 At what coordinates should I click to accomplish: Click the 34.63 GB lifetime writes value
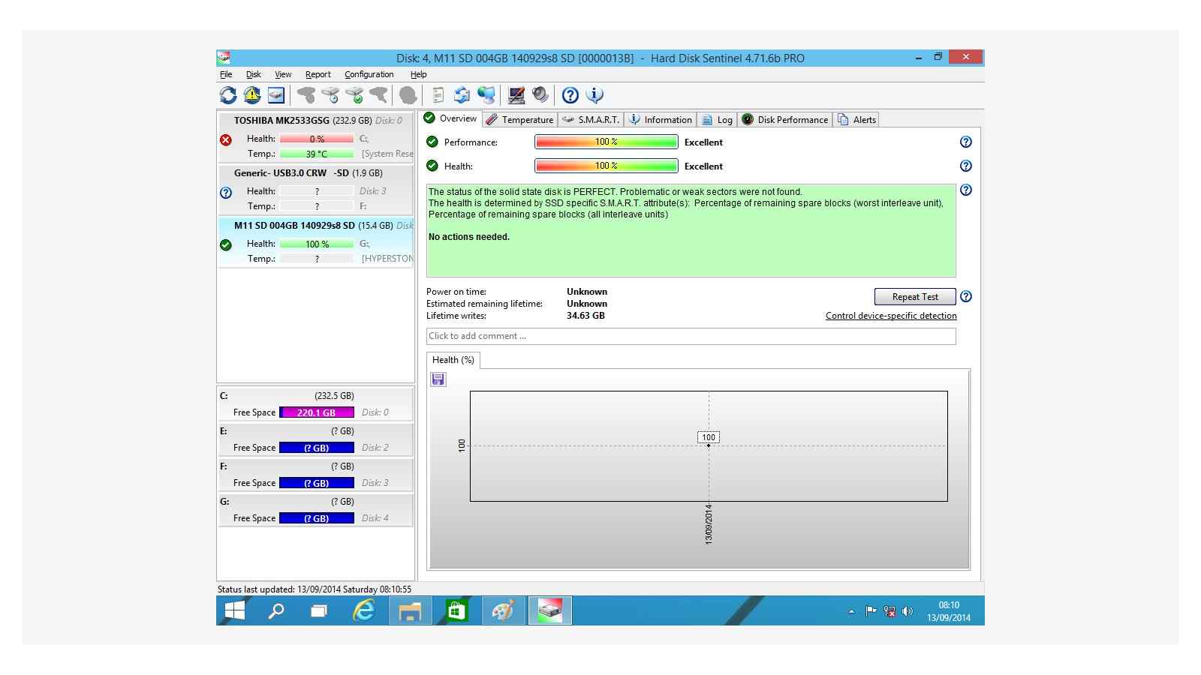tap(585, 316)
